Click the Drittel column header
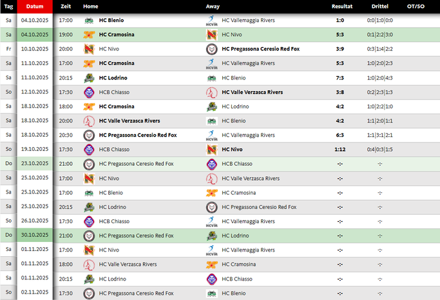 [x=379, y=6]
